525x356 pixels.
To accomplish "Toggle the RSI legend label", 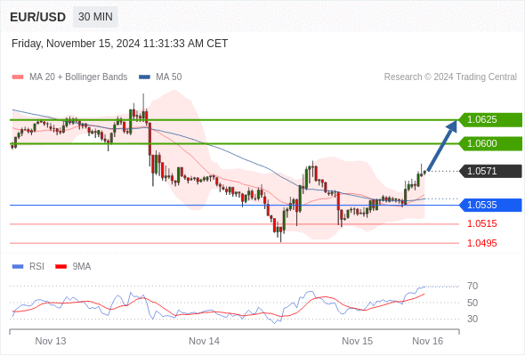I will 36,267.
